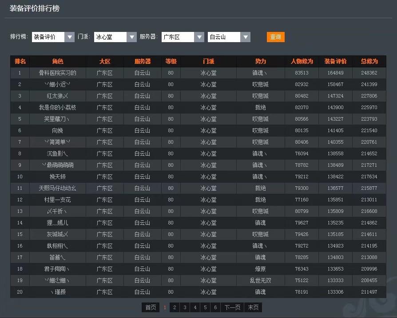Open character 我是你的小荔枝
The image size is (397, 318).
(58, 107)
